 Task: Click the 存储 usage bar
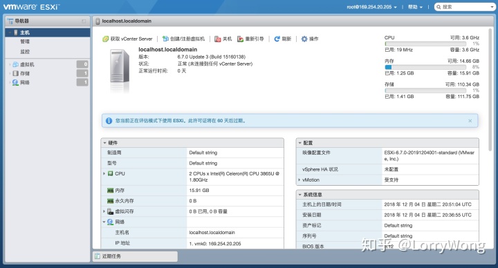[425, 90]
